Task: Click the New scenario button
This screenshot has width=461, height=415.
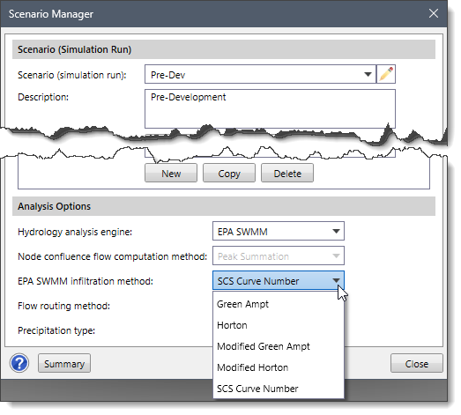Action: (171, 173)
